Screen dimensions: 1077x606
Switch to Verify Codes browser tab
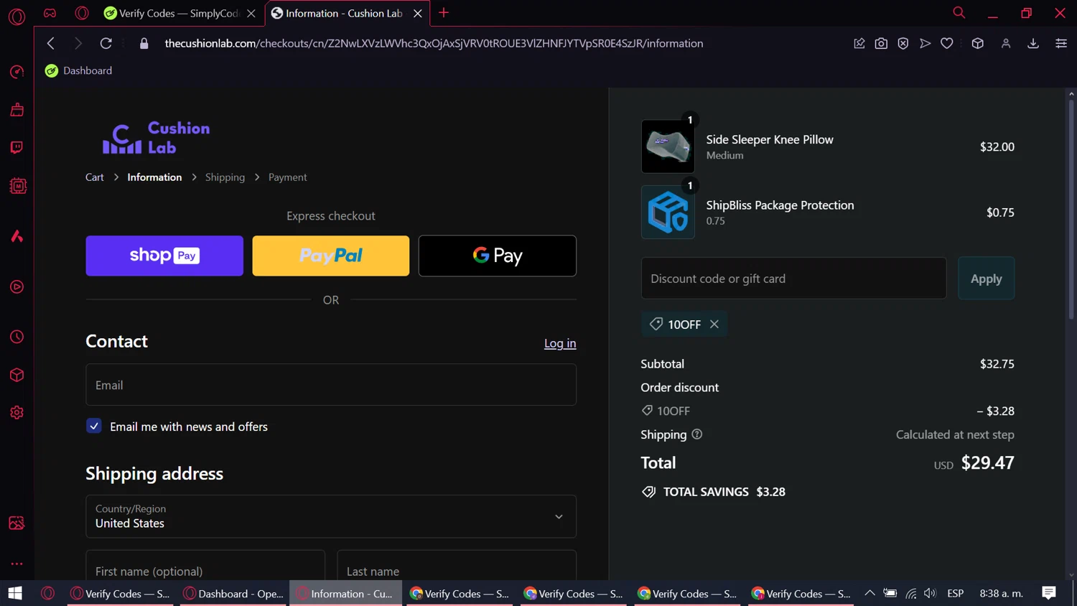[x=179, y=13]
